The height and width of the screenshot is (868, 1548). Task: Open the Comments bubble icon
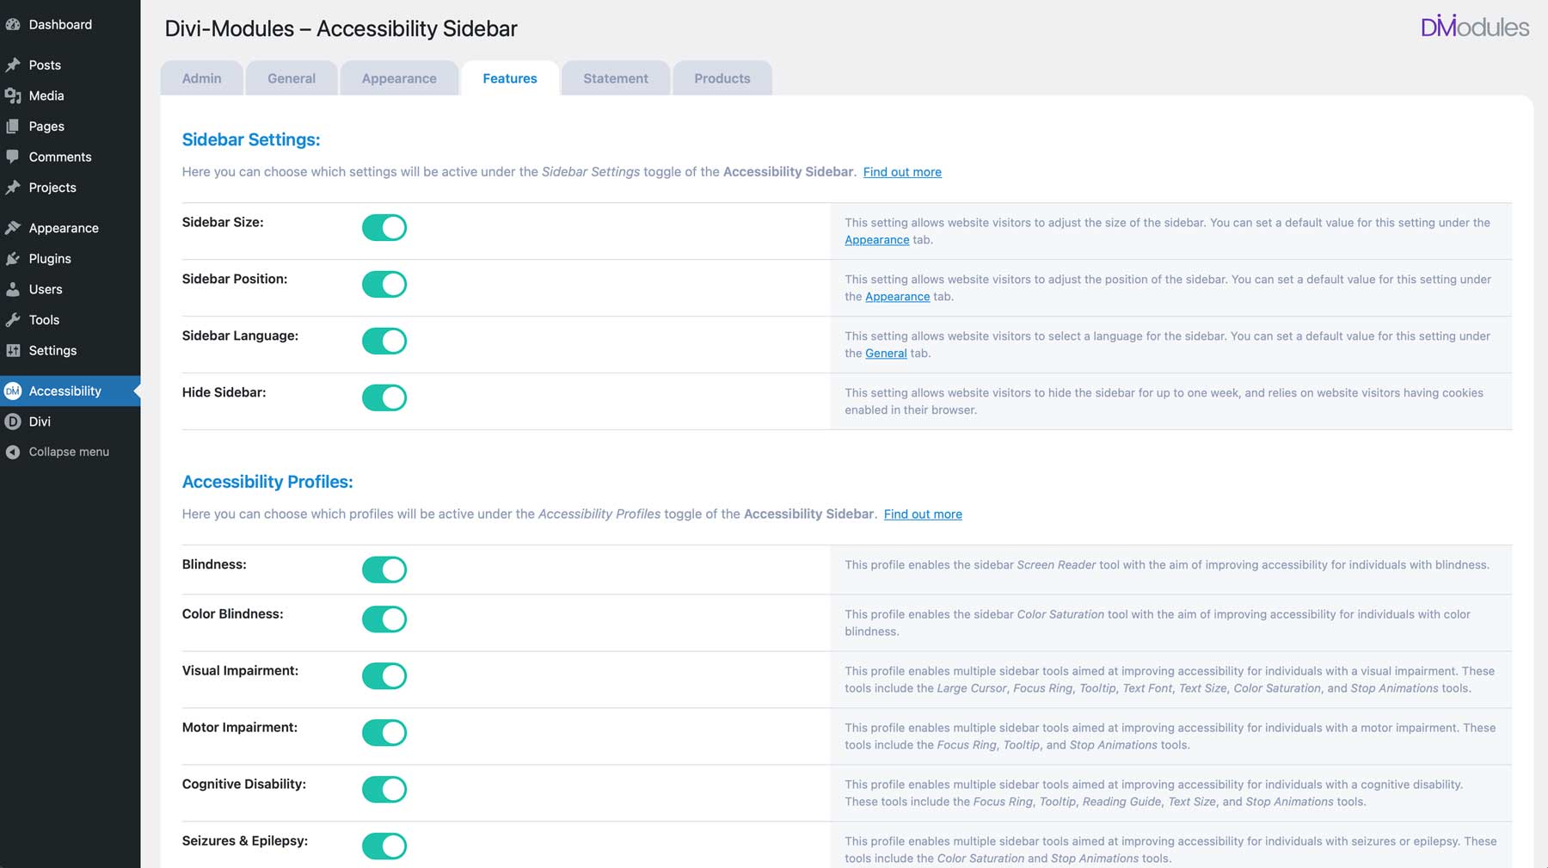tap(13, 157)
